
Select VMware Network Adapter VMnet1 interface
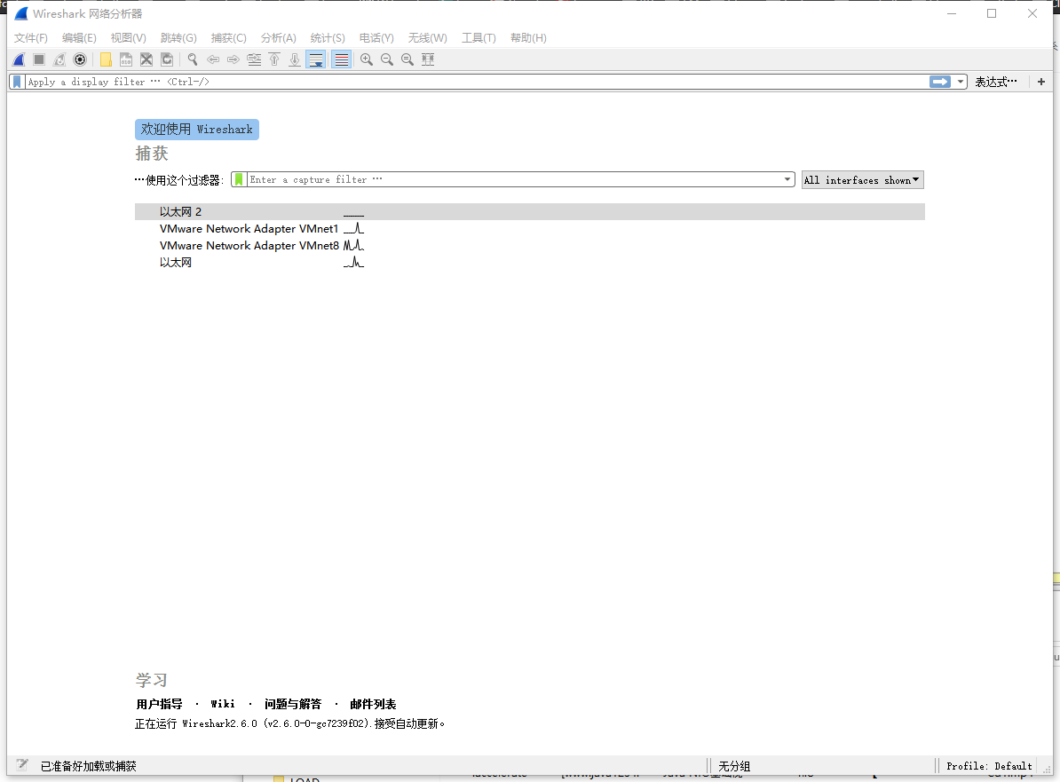529,228
